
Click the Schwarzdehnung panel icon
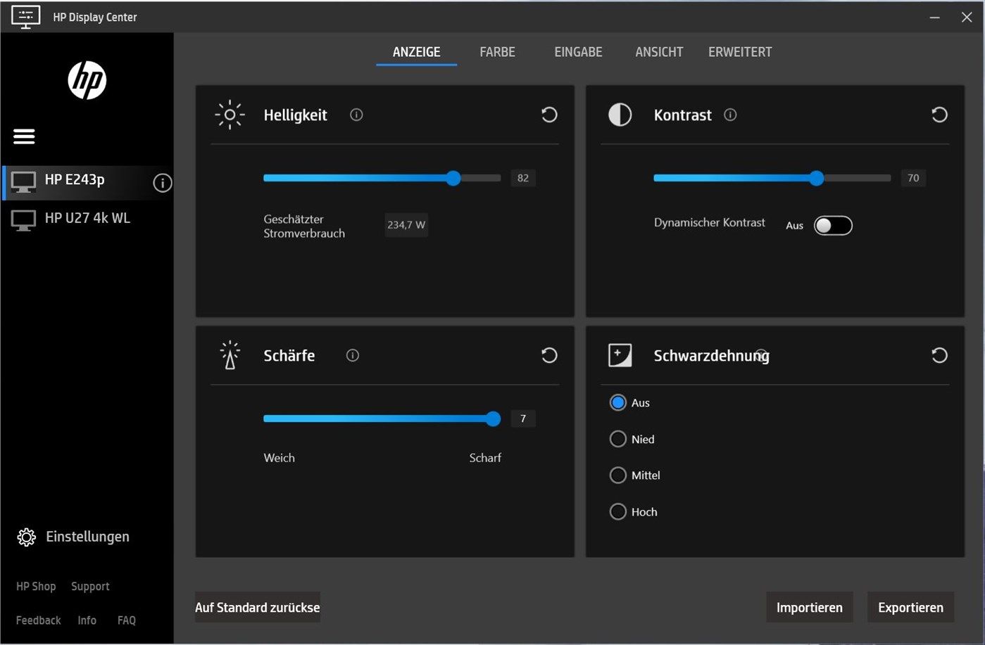pyautogui.click(x=620, y=355)
